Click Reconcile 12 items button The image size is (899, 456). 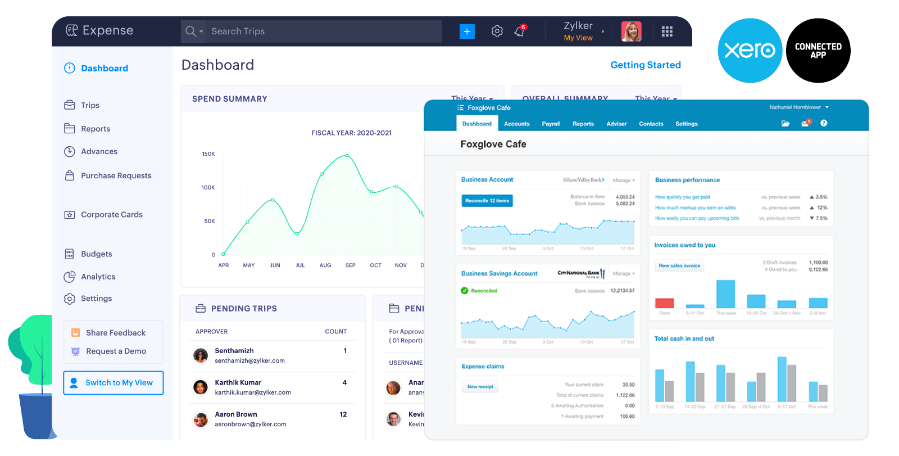[x=487, y=201]
